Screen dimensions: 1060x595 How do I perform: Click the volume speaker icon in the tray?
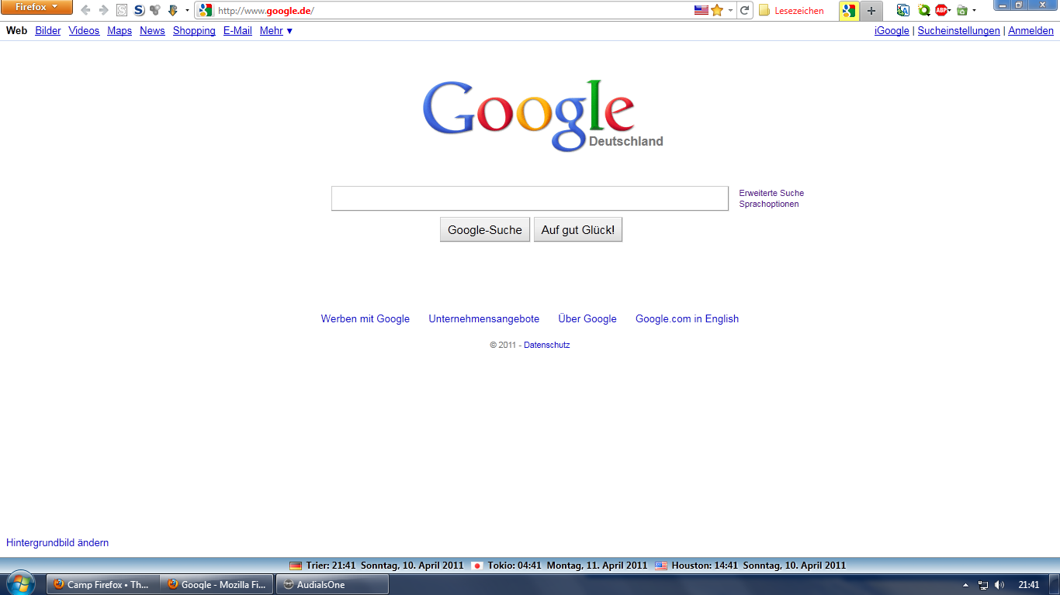pos(999,585)
